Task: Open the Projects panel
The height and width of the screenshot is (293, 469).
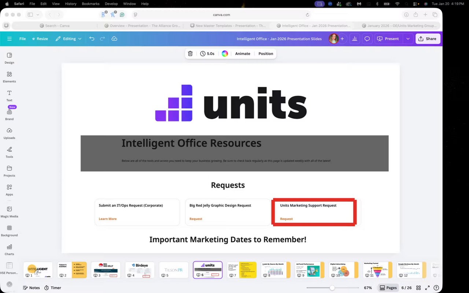Action: 9,171
